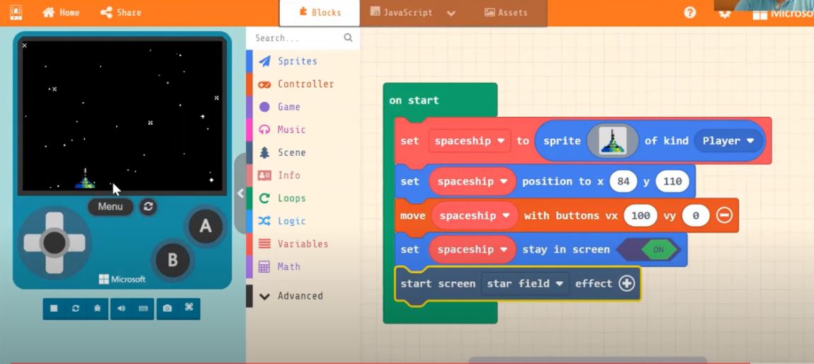Toggle the simulator keyboard controls icon
The height and width of the screenshot is (364, 814).
point(143,309)
